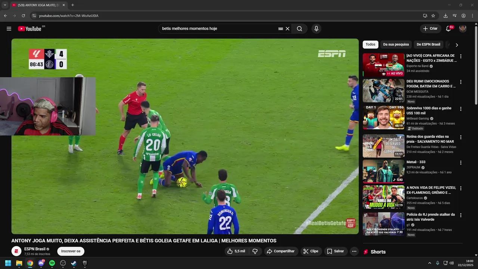This screenshot has height=269, width=478.
Task: Open the account avatar menu
Action: [463, 29]
